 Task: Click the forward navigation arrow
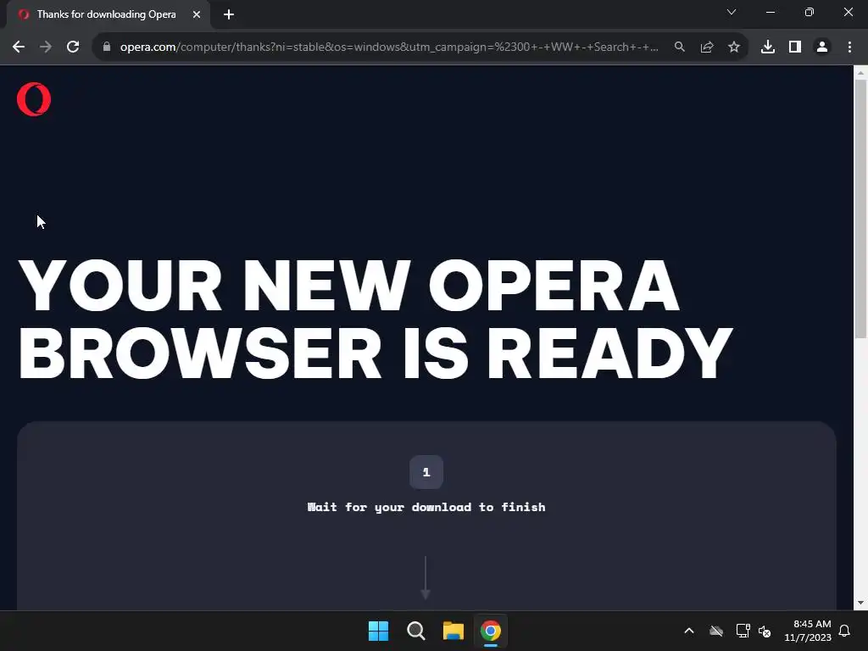pos(46,47)
